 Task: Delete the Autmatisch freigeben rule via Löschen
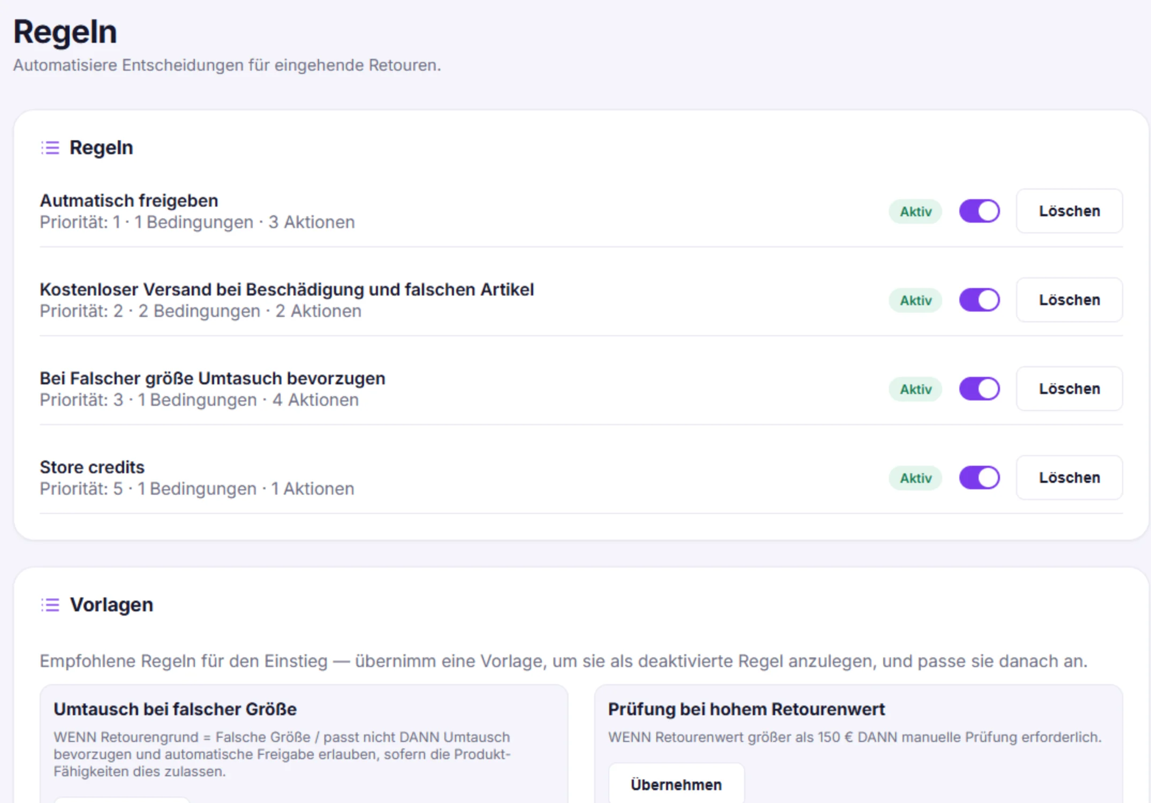(1069, 211)
